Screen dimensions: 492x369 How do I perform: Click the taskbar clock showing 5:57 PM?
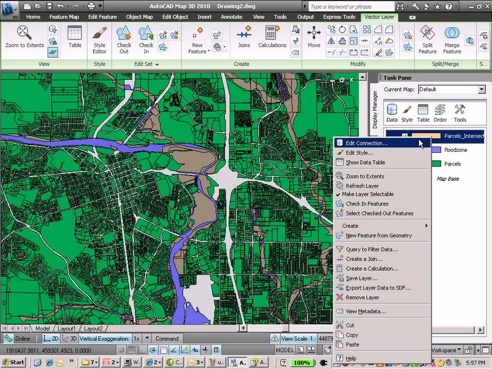(x=476, y=362)
